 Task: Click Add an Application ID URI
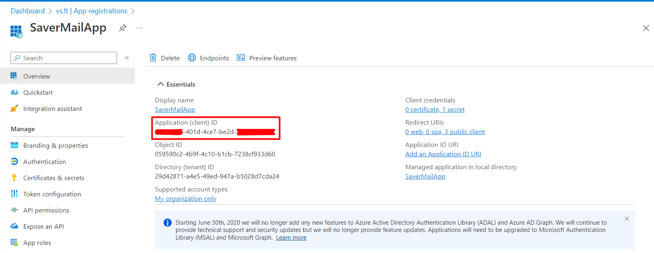443,154
